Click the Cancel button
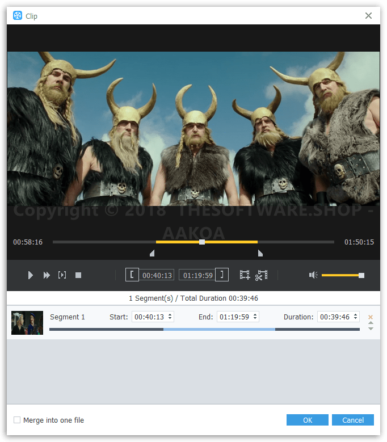387x442 pixels. coord(353,420)
